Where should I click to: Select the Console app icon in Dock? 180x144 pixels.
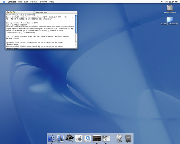click(x=97, y=138)
